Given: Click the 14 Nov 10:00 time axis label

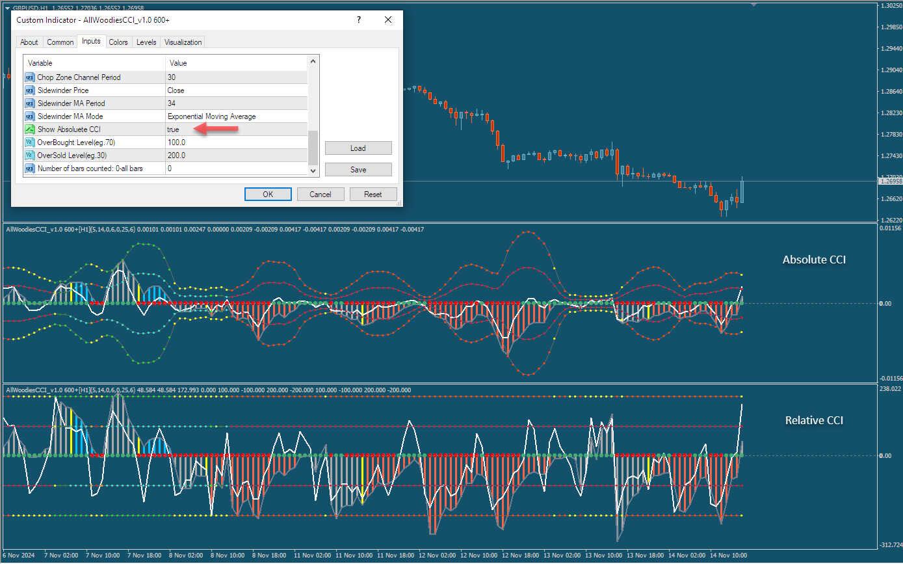Looking at the screenshot, I should click(x=727, y=556).
